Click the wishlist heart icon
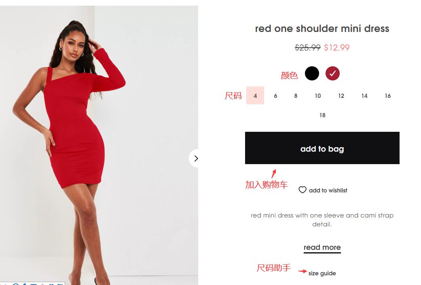The image size is (421, 285). tap(303, 190)
